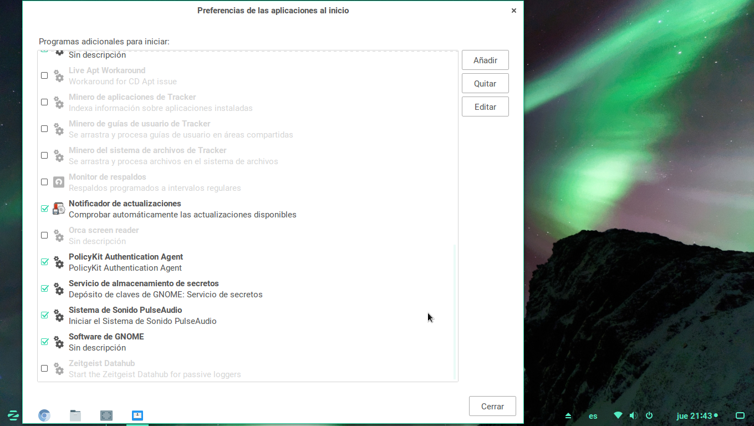Click the Añadir button
This screenshot has width=754, height=426.
click(x=485, y=60)
